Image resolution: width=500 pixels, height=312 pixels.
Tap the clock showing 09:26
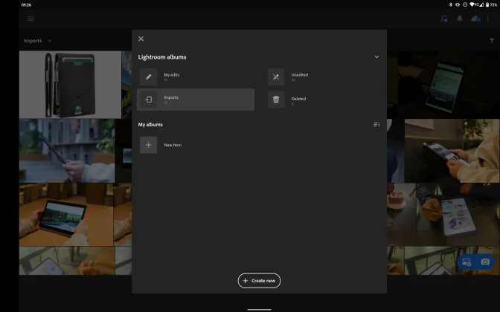click(x=26, y=4)
